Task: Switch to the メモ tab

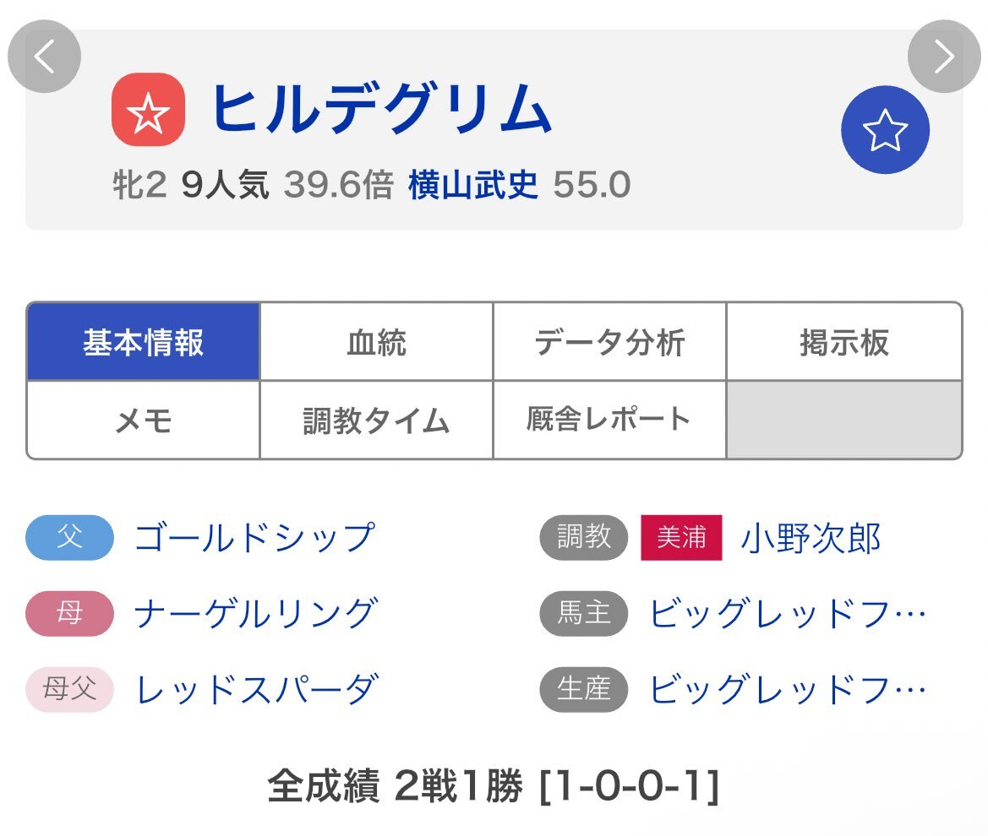Action: [x=143, y=420]
